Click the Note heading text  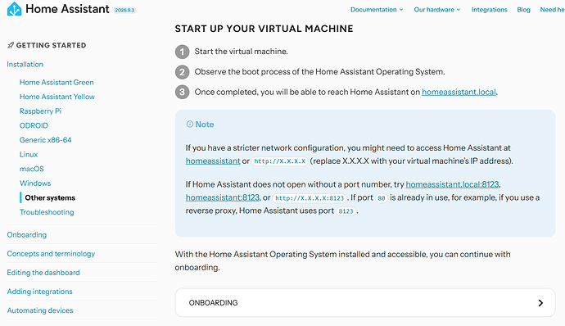click(205, 125)
